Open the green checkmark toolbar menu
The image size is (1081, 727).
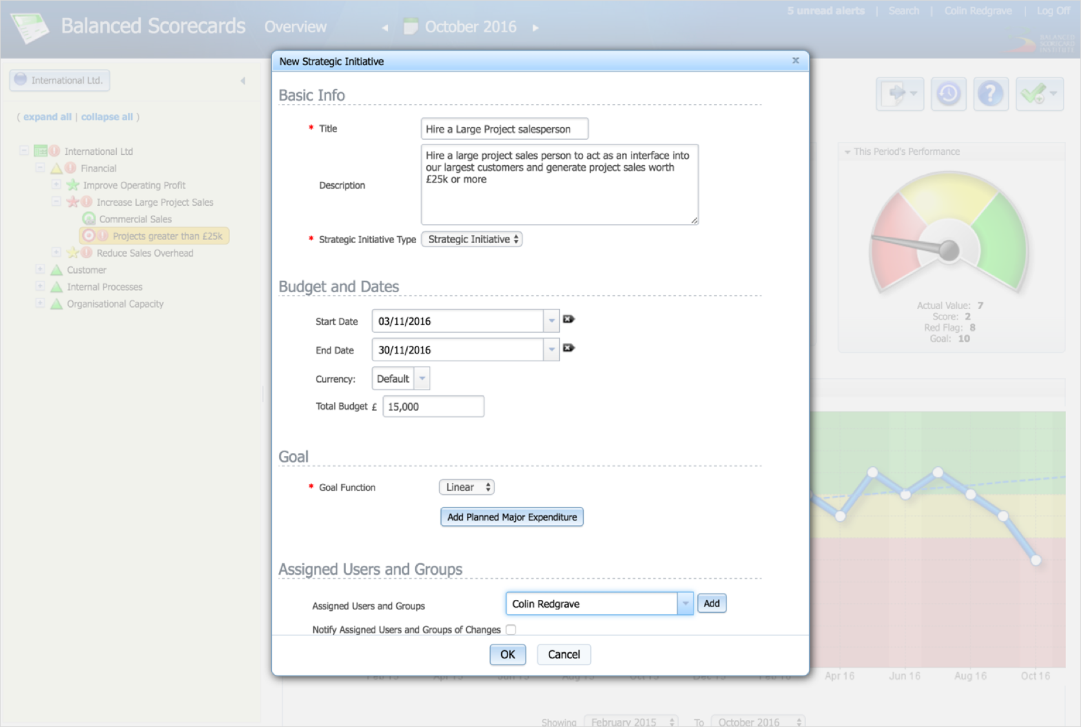[1039, 94]
